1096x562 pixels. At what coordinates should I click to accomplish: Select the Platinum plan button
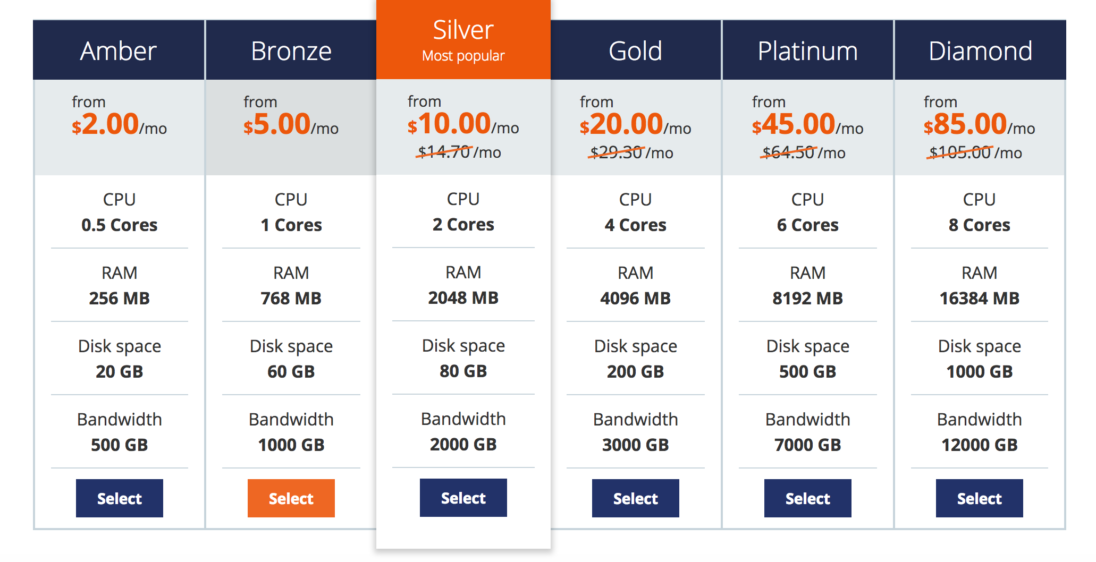click(x=807, y=498)
